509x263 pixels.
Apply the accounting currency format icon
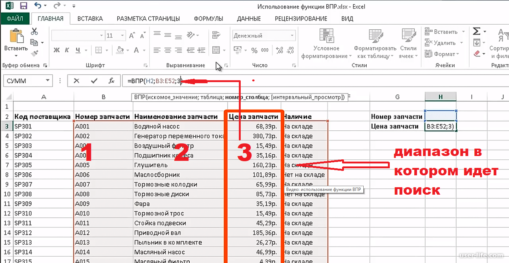pos(238,50)
